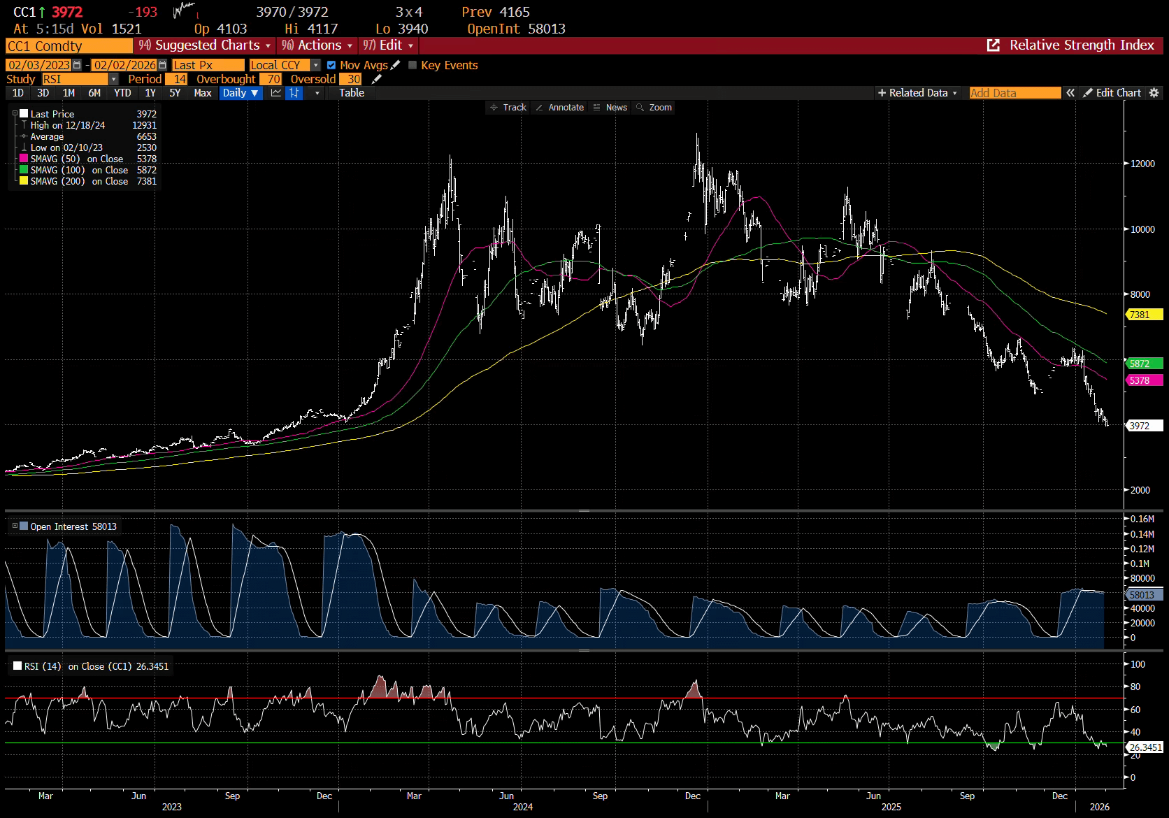Click the 26.3451 RSI axis label
The image size is (1169, 818).
click(x=1145, y=747)
